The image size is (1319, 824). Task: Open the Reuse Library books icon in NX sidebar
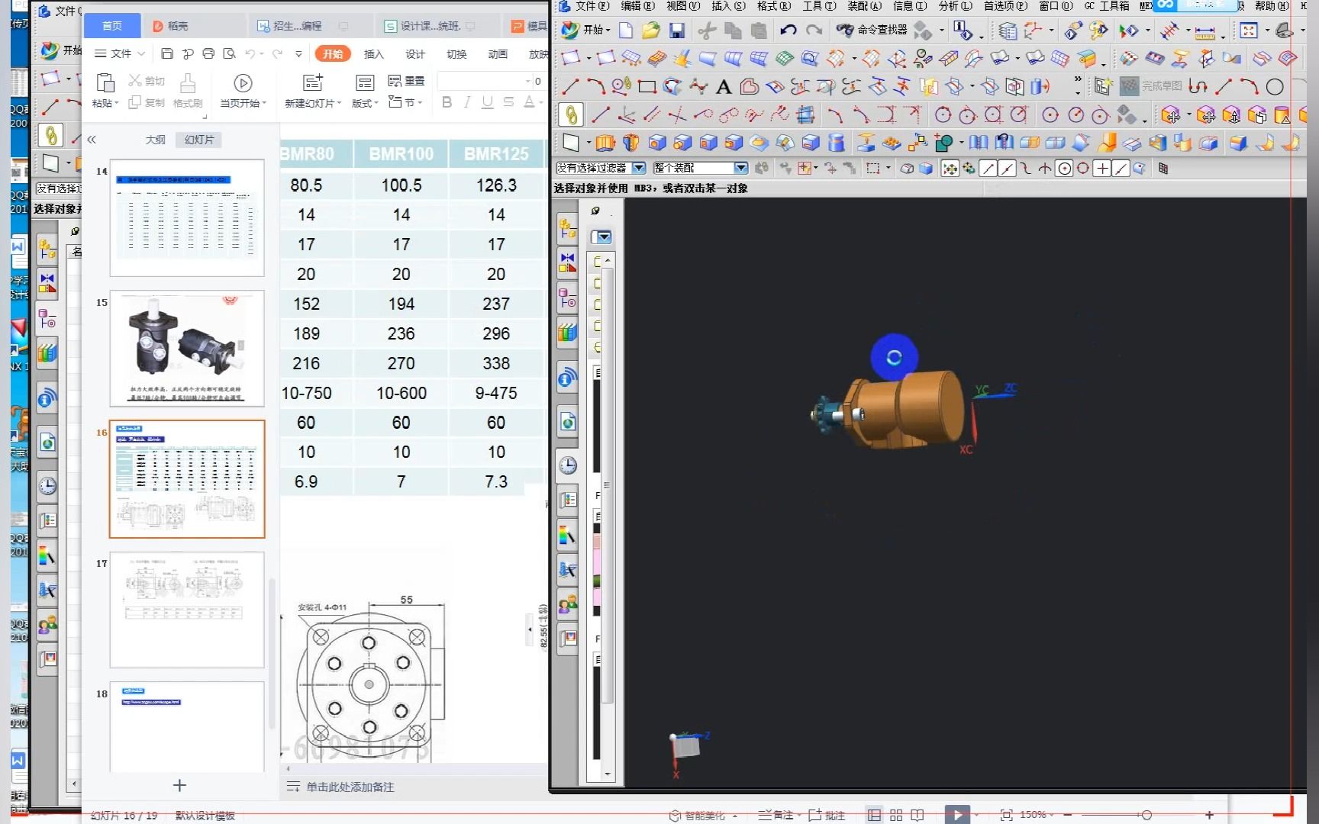(x=568, y=333)
